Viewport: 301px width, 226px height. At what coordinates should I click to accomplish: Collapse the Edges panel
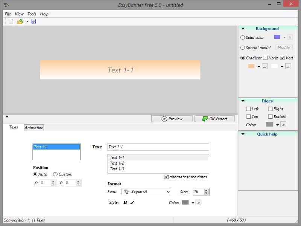tap(243, 101)
